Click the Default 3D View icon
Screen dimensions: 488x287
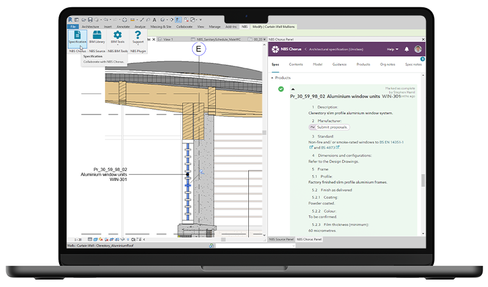click(162, 19)
